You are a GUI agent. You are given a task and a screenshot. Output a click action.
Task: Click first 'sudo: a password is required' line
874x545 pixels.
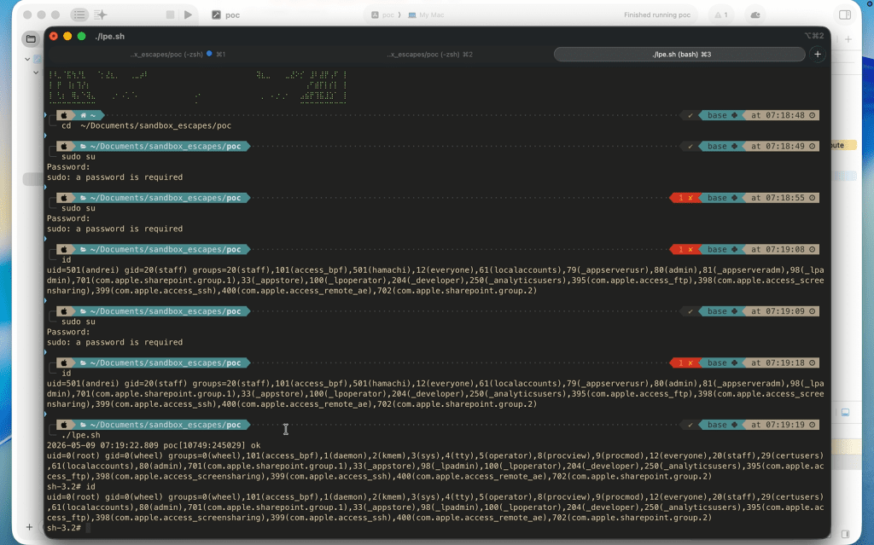coord(115,177)
